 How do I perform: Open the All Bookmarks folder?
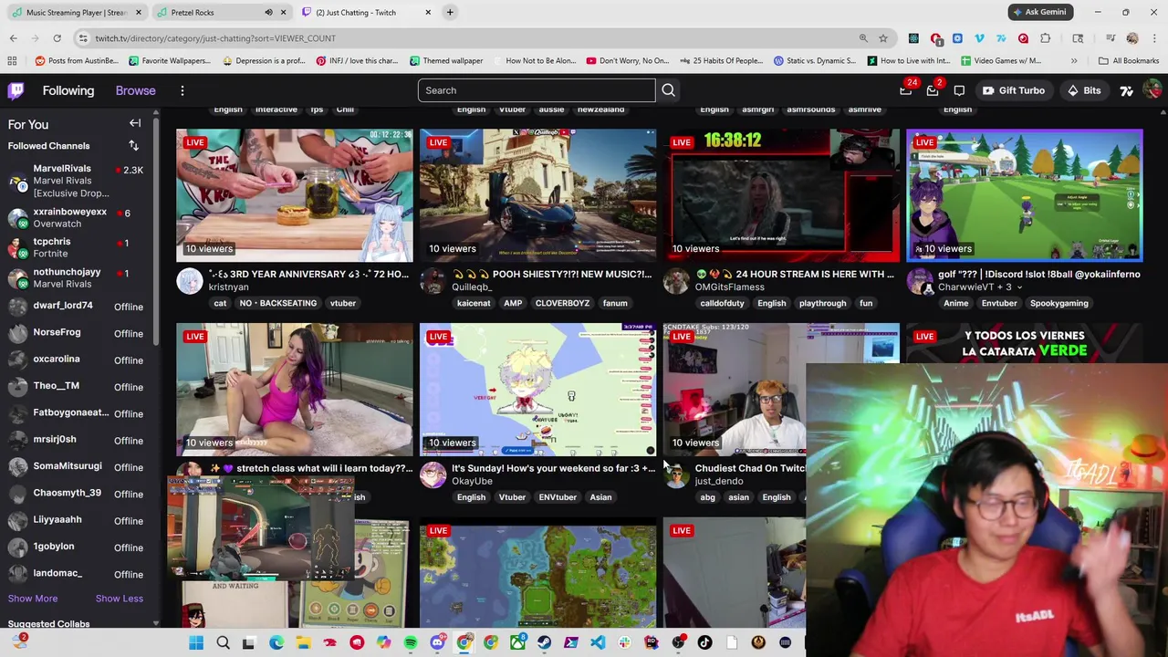pyautogui.click(x=1129, y=61)
